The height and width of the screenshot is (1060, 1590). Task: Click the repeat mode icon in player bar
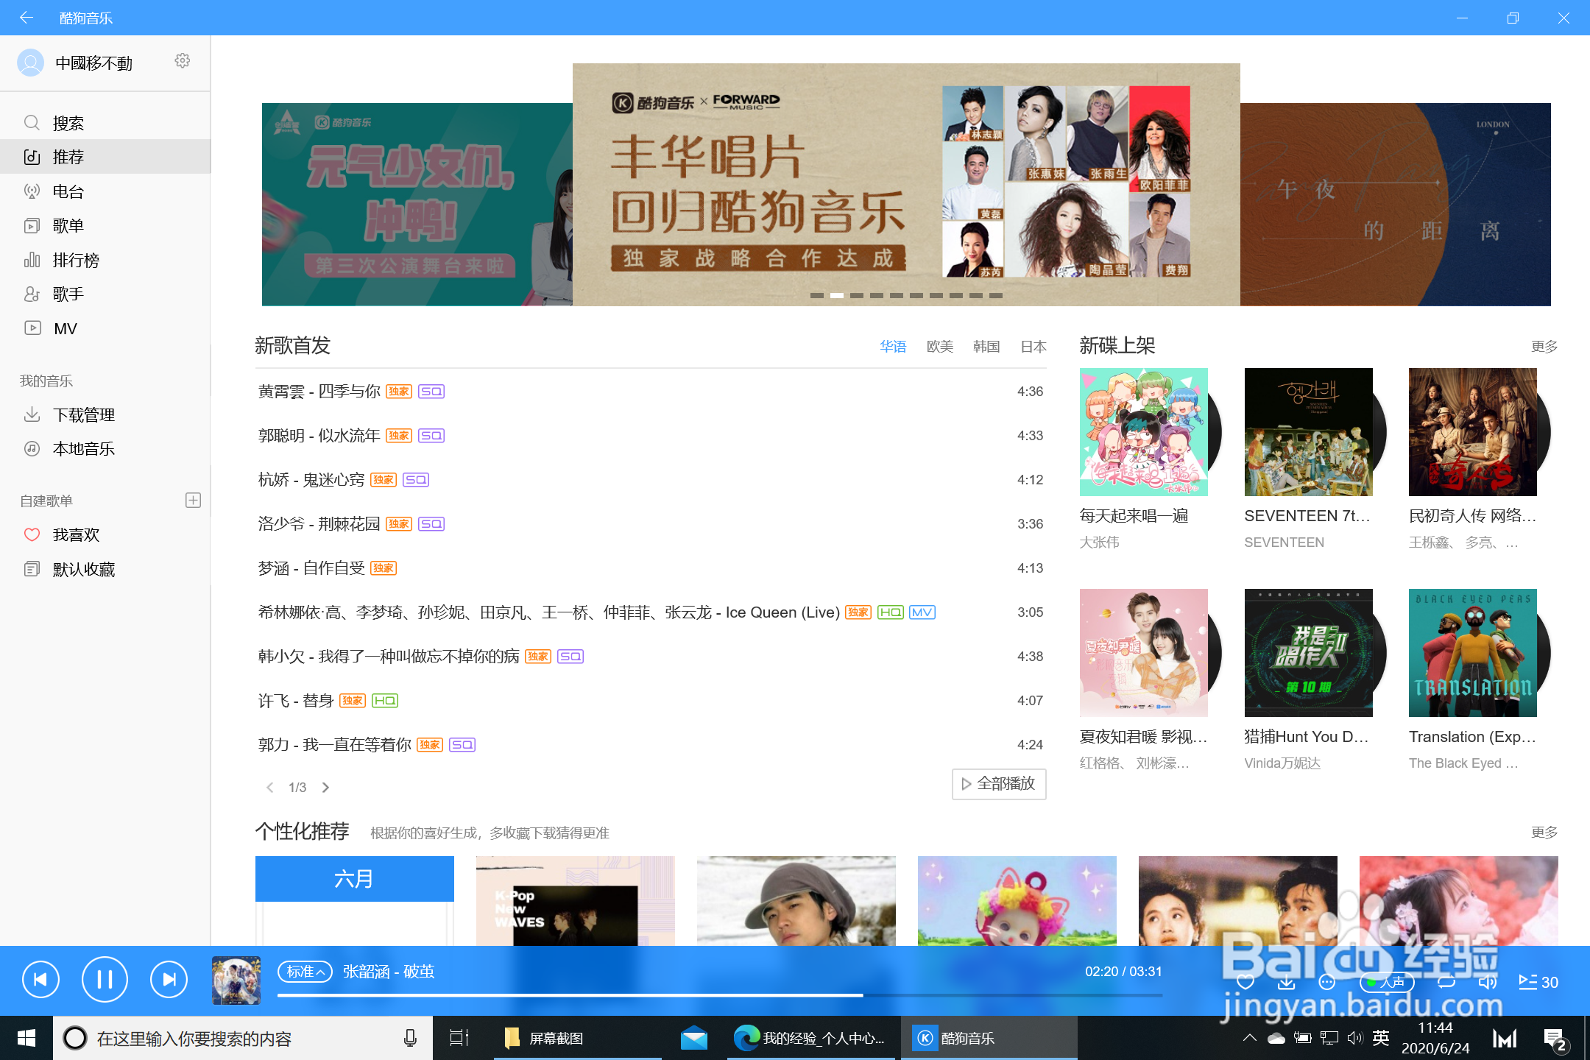click(x=1447, y=981)
